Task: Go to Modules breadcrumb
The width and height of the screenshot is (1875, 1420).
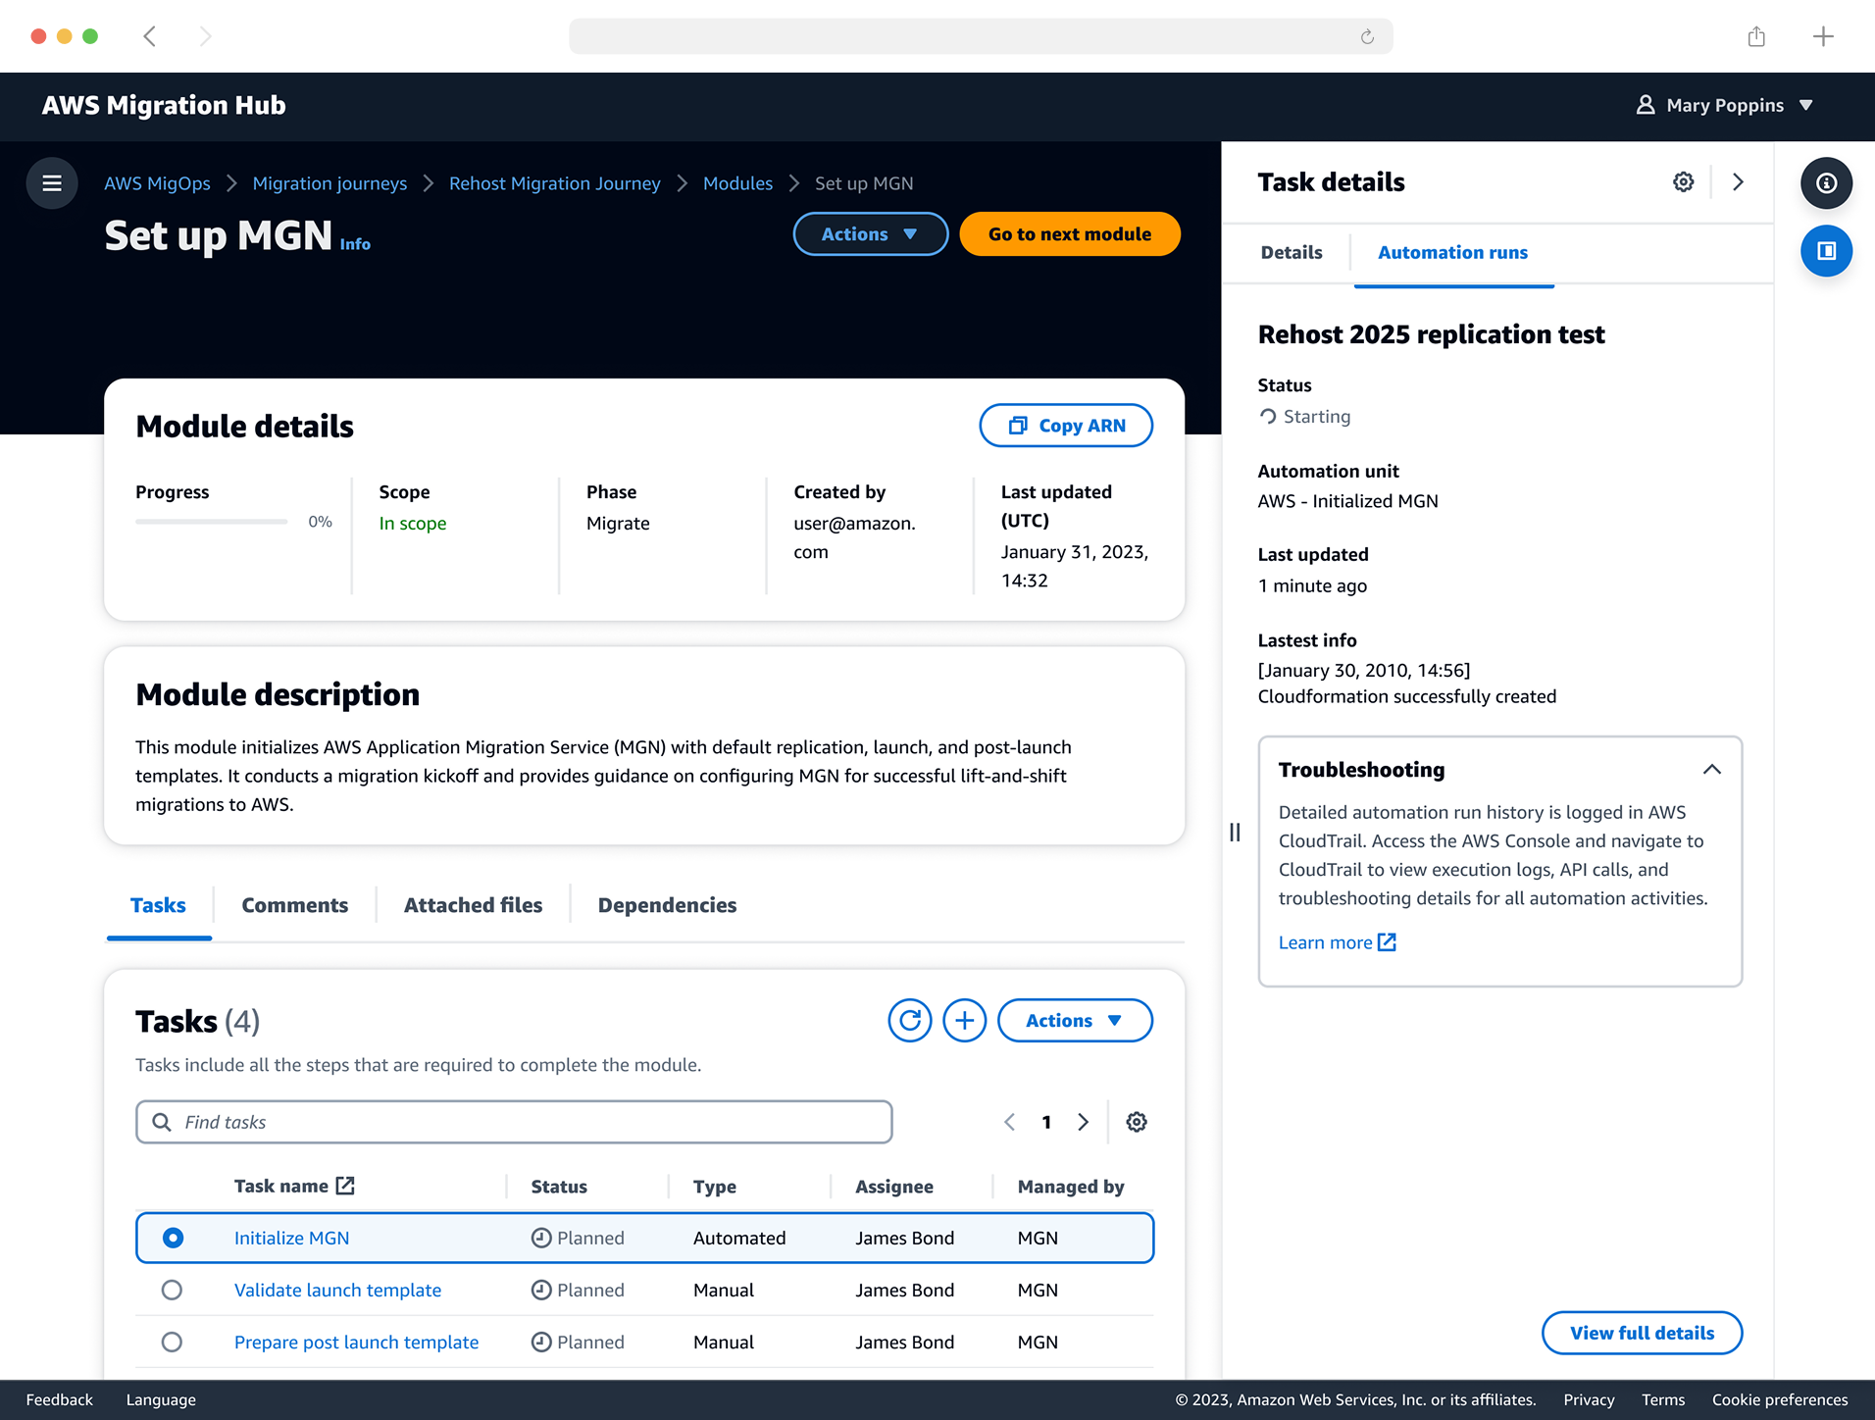Action: point(737,183)
